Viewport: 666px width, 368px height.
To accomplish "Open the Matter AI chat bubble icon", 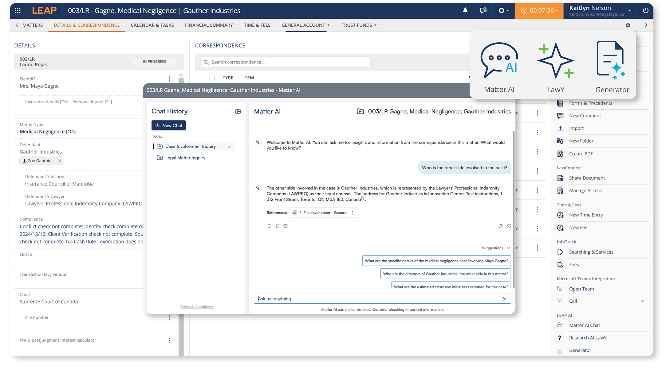I will coord(499,60).
